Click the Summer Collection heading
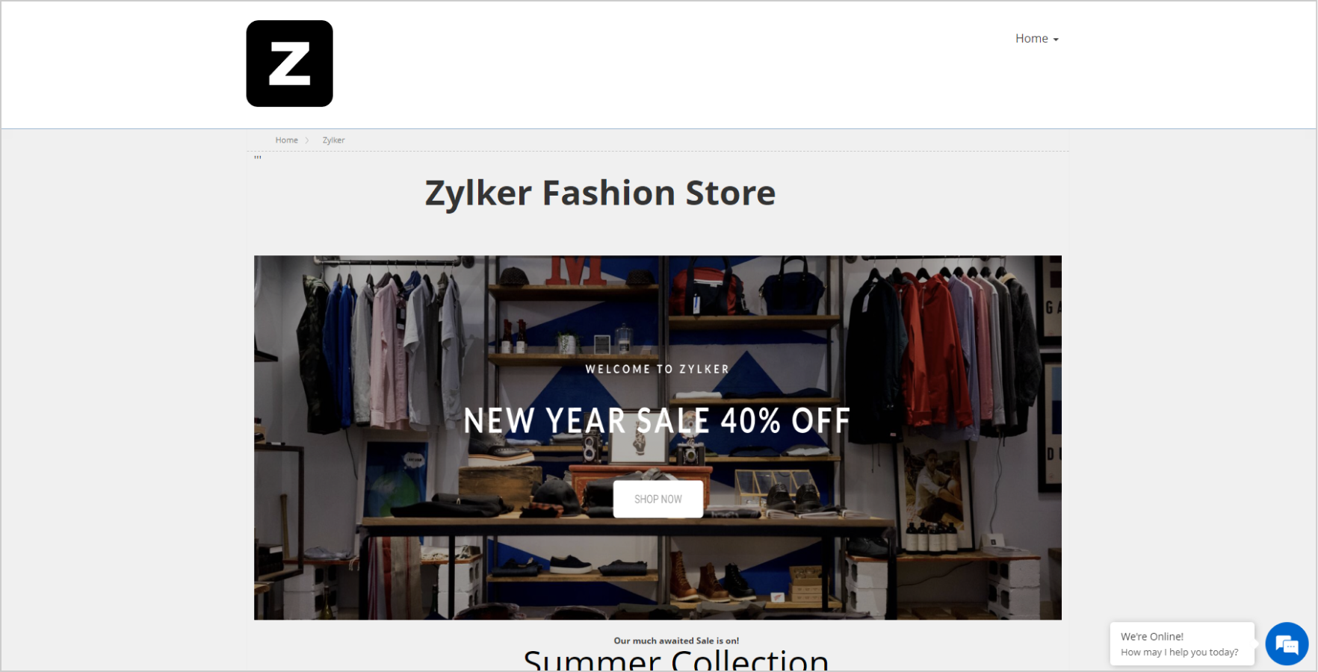The height and width of the screenshot is (672, 1318). coord(676,660)
